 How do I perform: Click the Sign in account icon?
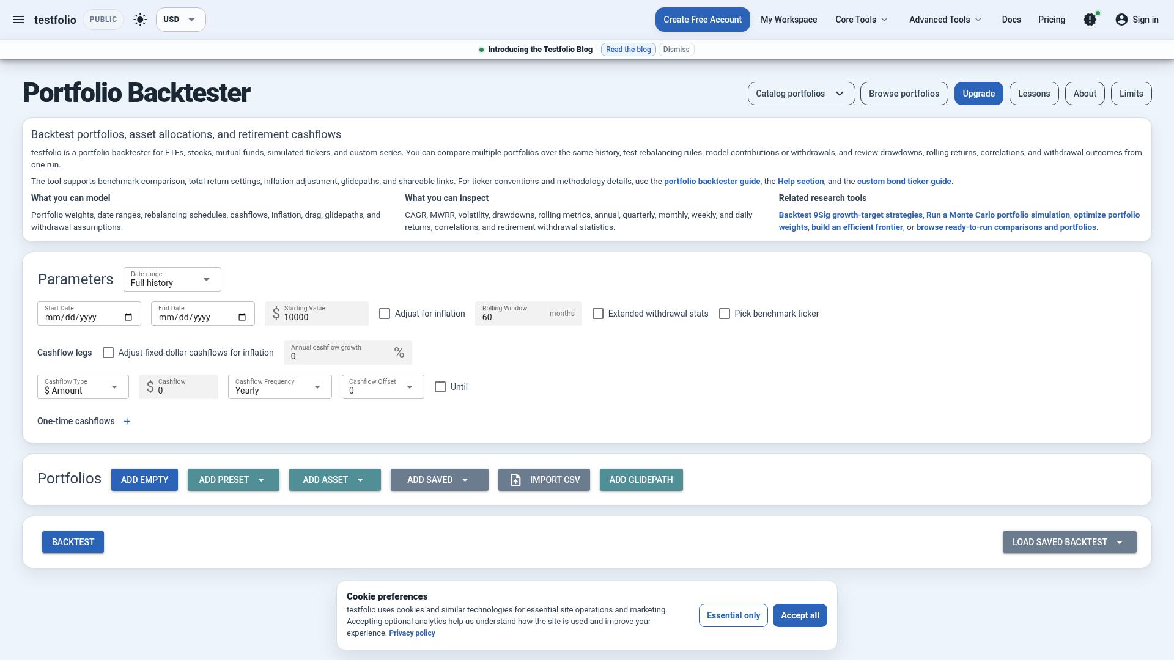coord(1121,20)
